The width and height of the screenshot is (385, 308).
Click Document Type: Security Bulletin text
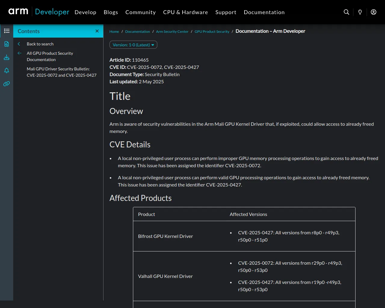(144, 74)
